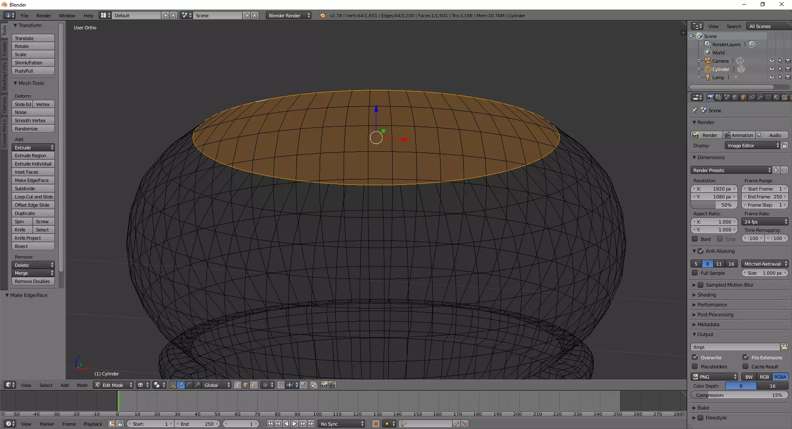Viewport: 792px width, 429px height.
Task: Click the OpenGL render active viewport camera icon
Action: coord(324,385)
